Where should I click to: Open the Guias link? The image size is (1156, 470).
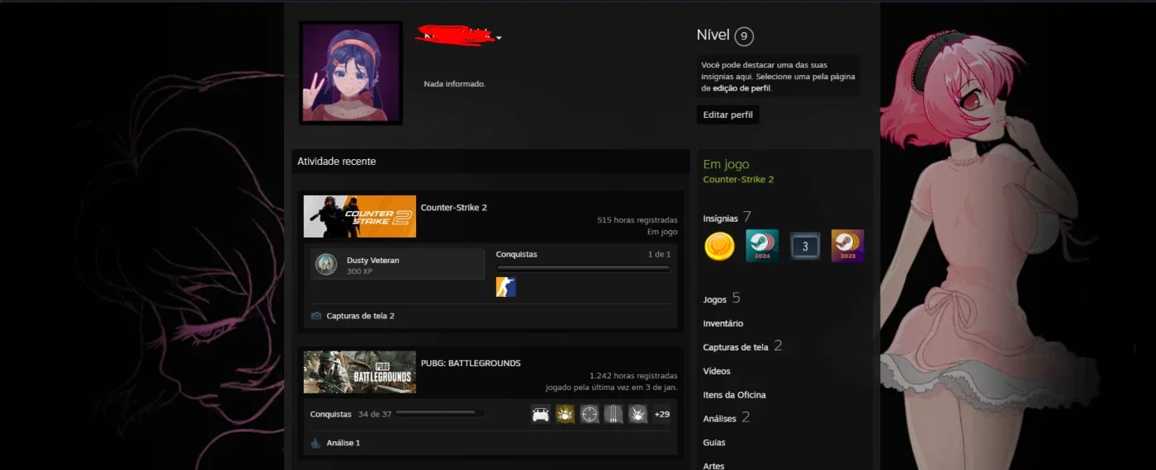point(714,443)
